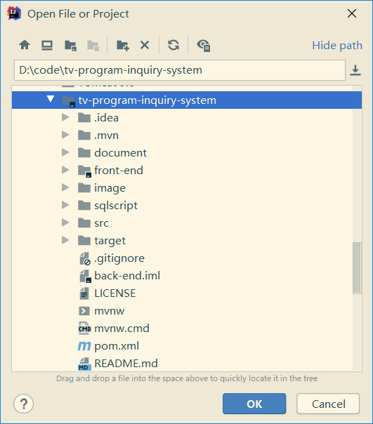Click the .idea folder icon
Image resolution: width=373 pixels, height=424 pixels.
84,118
